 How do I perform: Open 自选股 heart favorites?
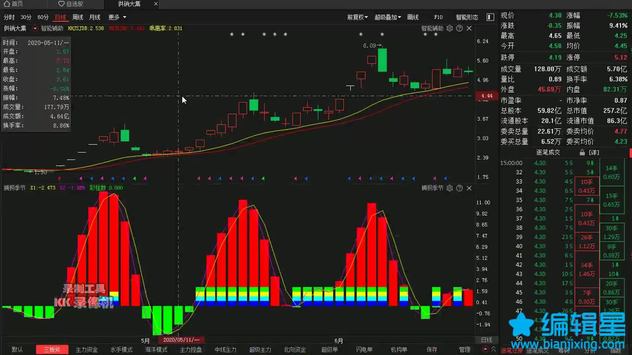[62, 4]
